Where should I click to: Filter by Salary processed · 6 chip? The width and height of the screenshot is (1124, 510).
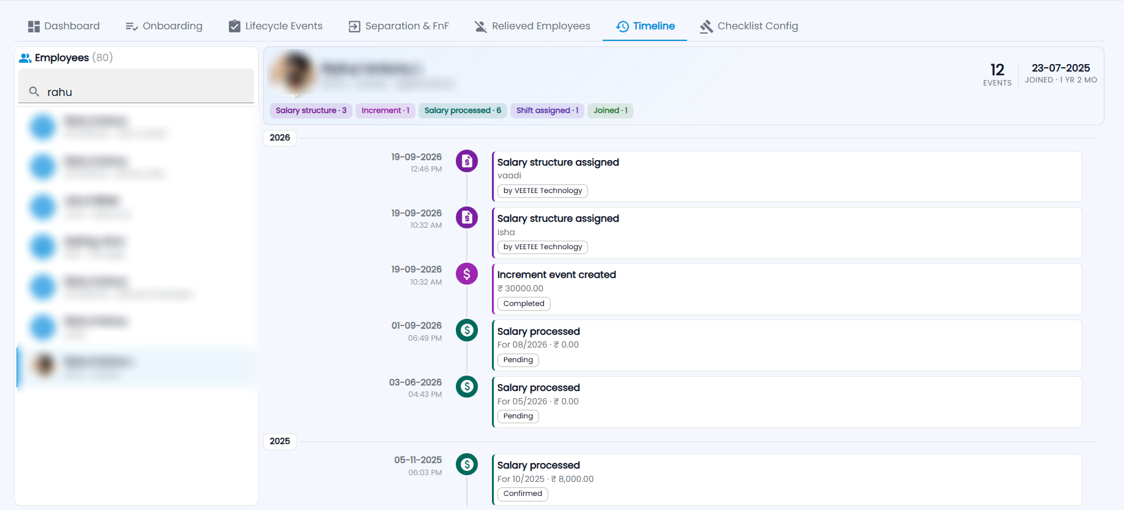[x=463, y=111]
